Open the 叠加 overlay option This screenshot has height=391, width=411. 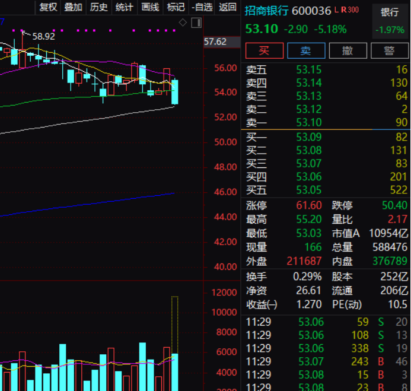tap(73, 7)
